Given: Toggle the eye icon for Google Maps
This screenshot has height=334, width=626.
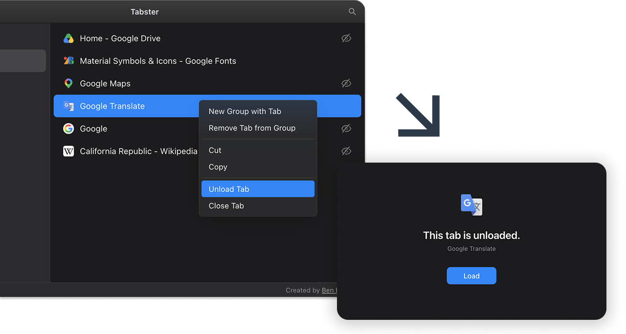Looking at the screenshot, I should [346, 83].
